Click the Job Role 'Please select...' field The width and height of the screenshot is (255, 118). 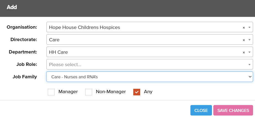(x=144, y=65)
